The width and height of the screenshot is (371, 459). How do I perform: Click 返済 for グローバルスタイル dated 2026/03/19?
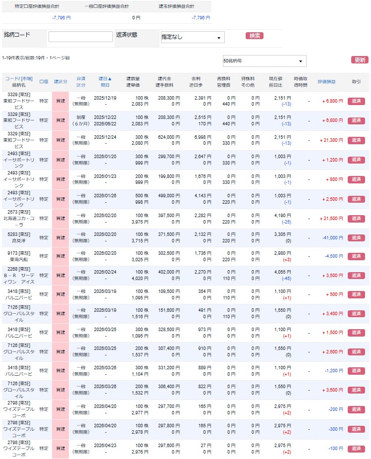pos(356,314)
